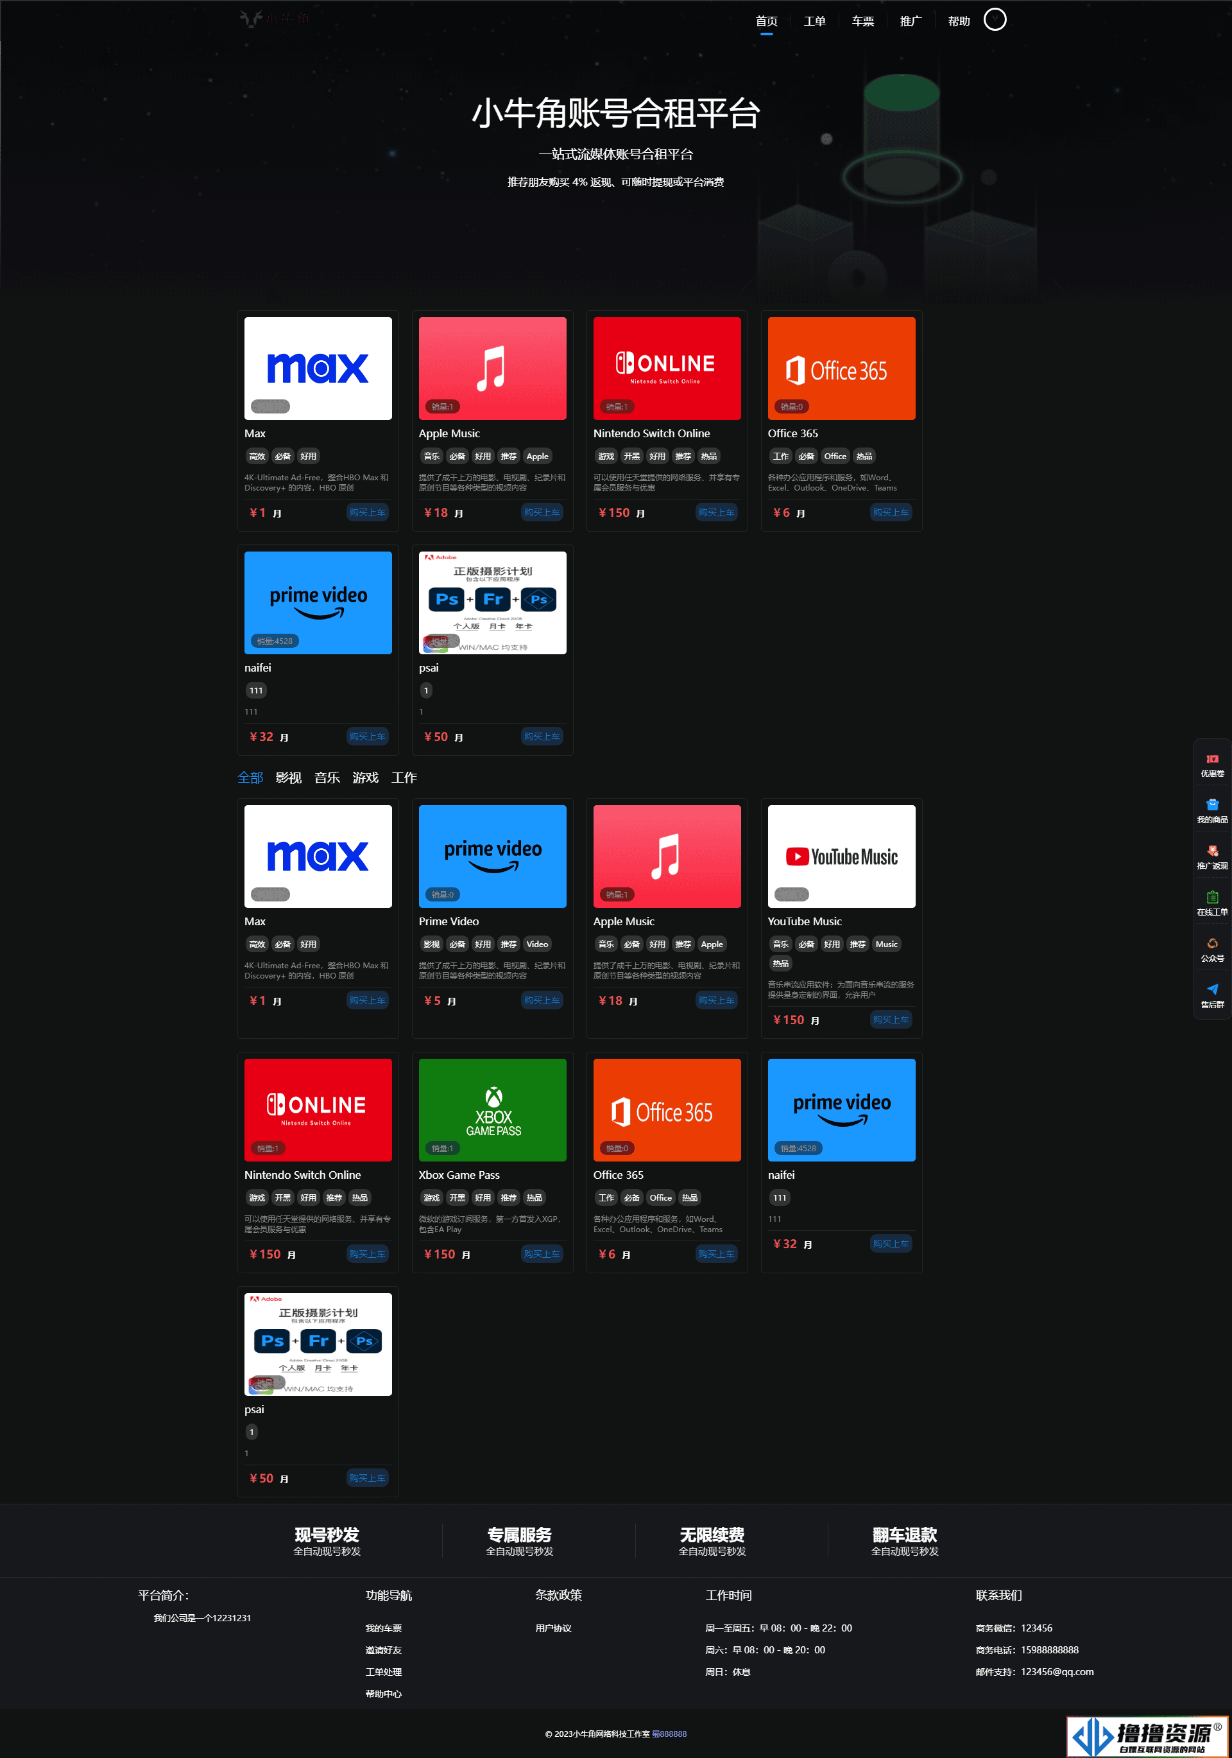Open the 推广 navigation item

(911, 21)
